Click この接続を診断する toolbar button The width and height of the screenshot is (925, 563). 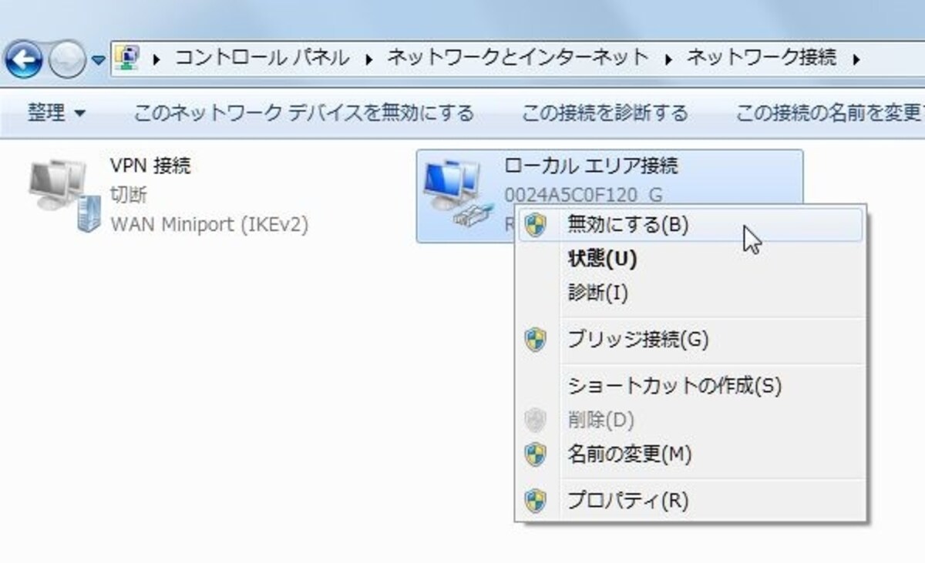click(604, 114)
